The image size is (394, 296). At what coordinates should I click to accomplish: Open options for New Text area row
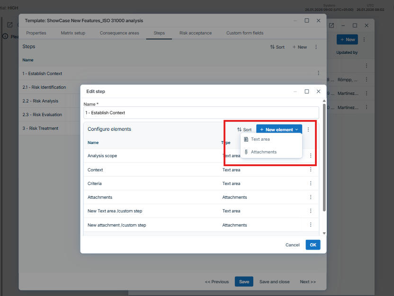click(311, 211)
